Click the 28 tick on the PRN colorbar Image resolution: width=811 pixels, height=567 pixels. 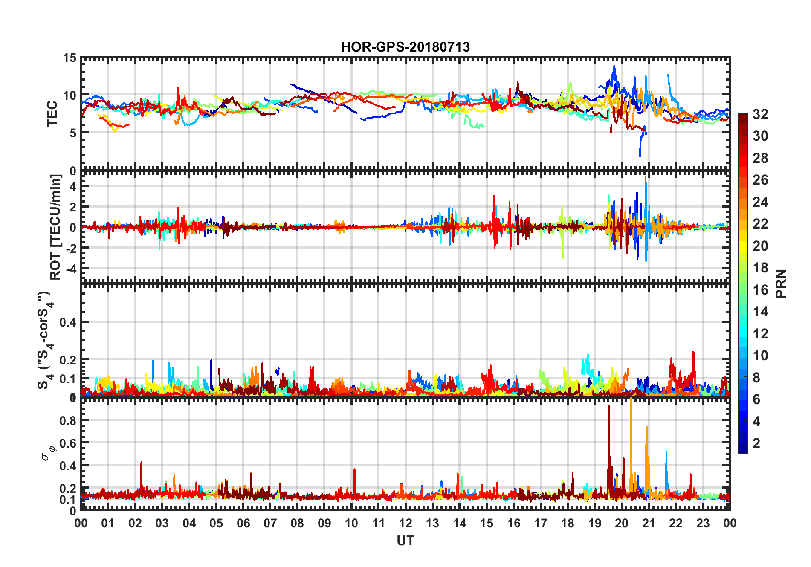tap(760, 158)
